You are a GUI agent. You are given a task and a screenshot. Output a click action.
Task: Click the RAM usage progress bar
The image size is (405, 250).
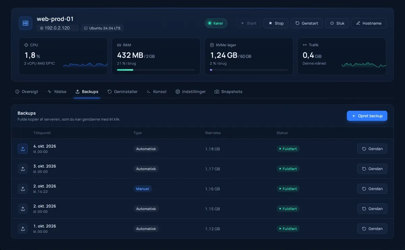point(156,70)
